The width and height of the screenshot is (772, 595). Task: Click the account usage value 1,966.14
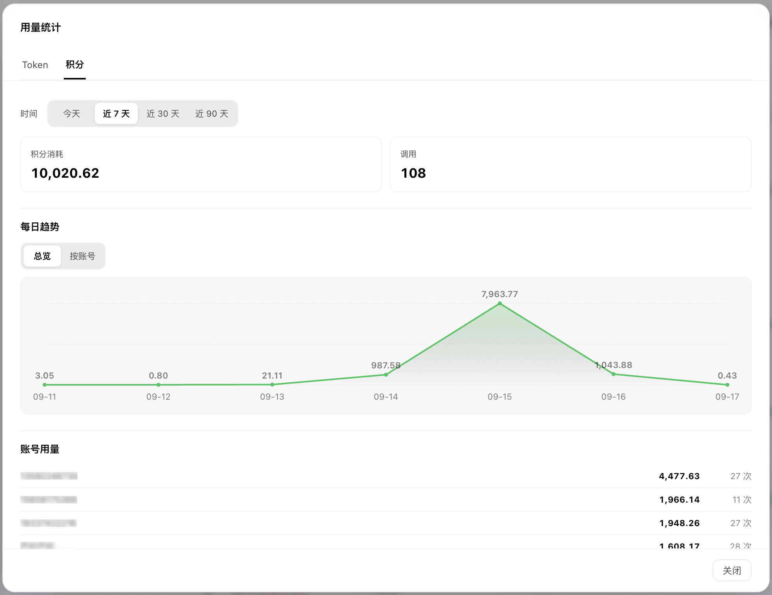coord(679,499)
